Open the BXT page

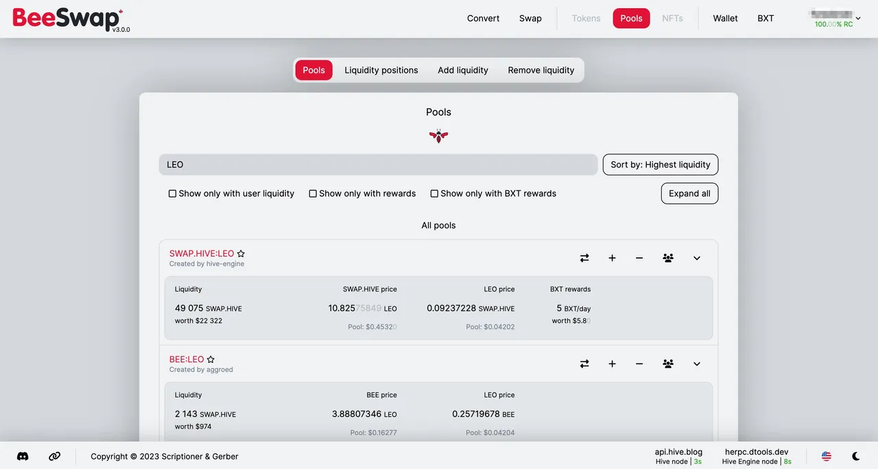coord(766,19)
